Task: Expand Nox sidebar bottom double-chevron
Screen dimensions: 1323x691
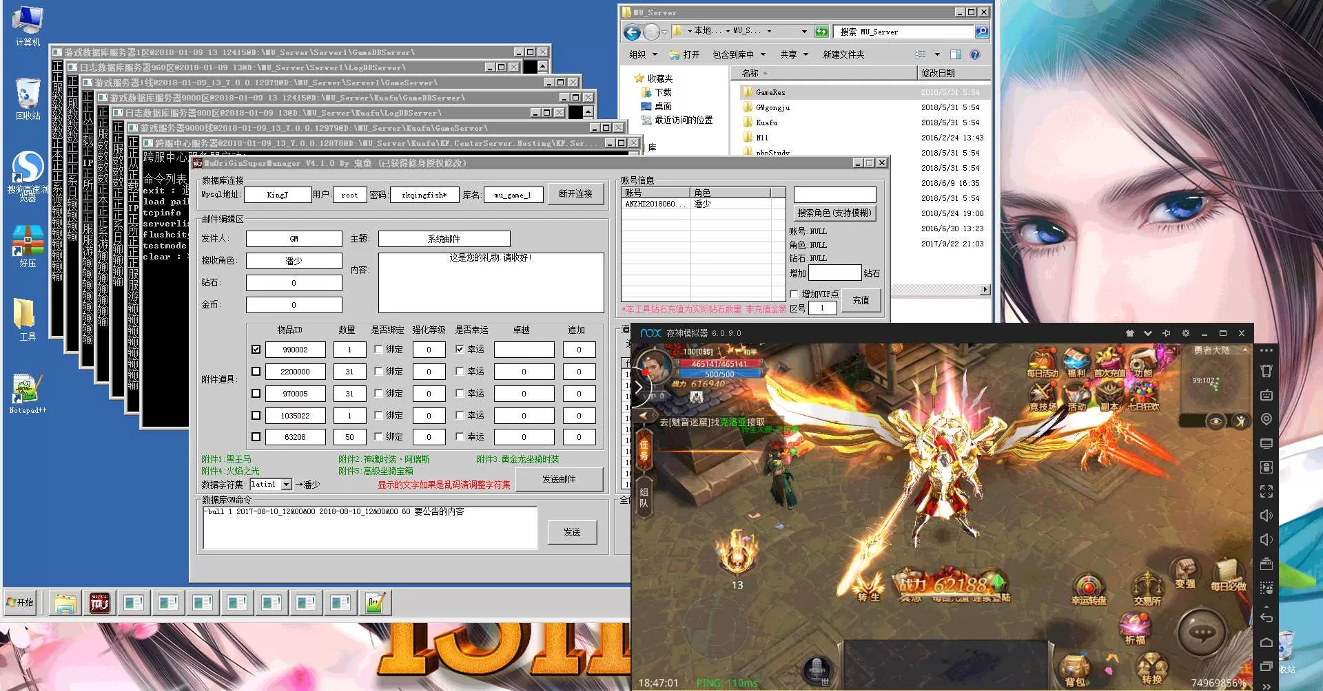Action: 1266,686
